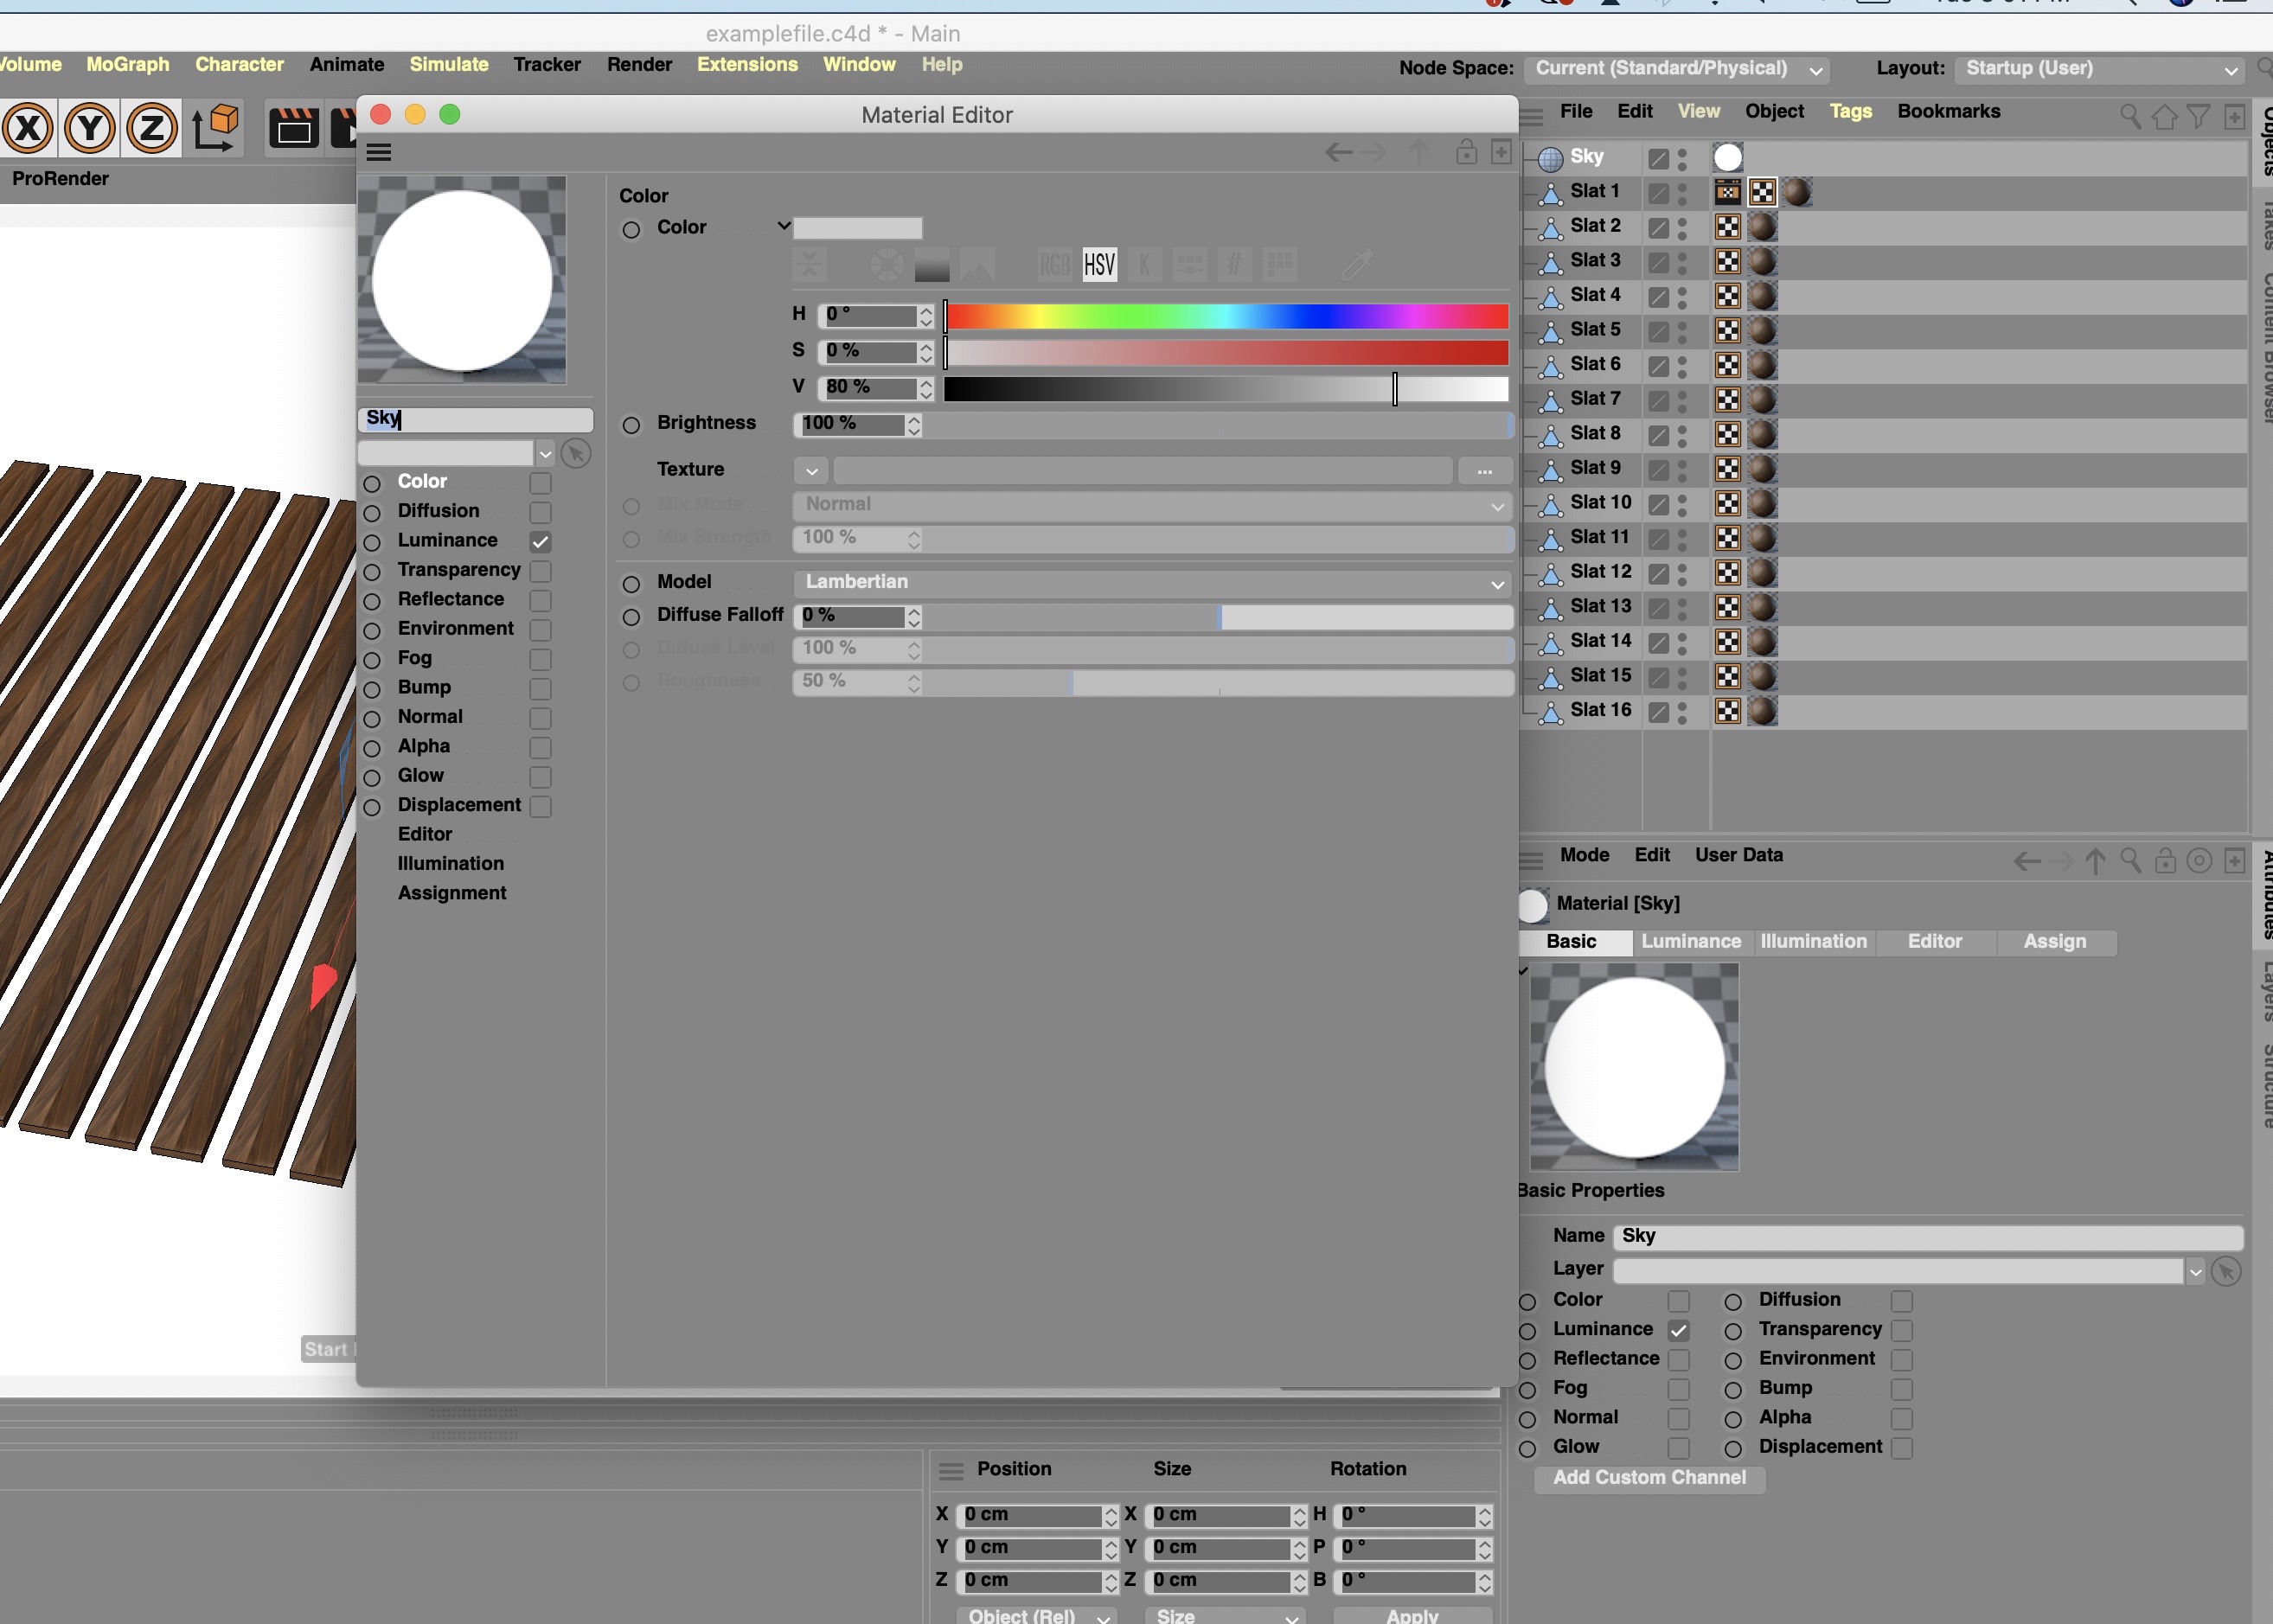2273x1624 pixels.
Task: Switch color mode to HSV
Action: point(1099,265)
